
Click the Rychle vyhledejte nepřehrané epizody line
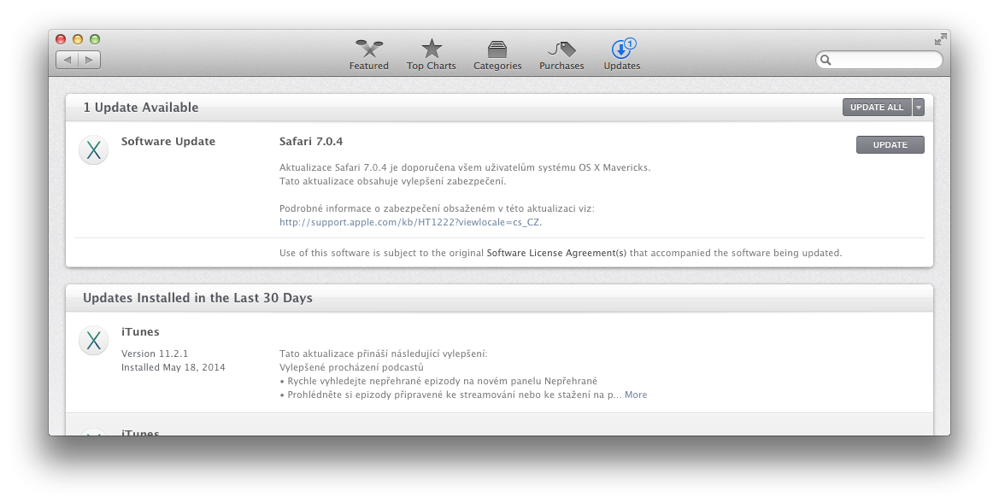click(x=438, y=381)
